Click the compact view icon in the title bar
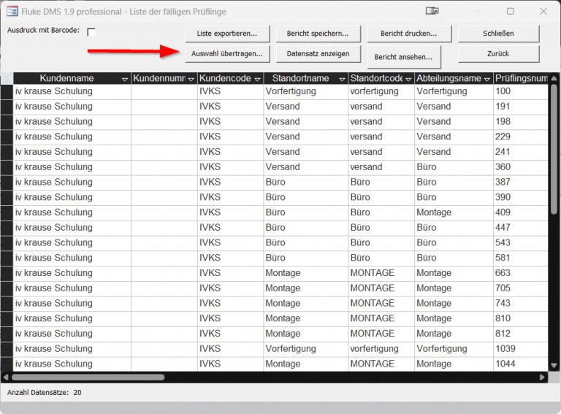This screenshot has width=561, height=414. 432,11
